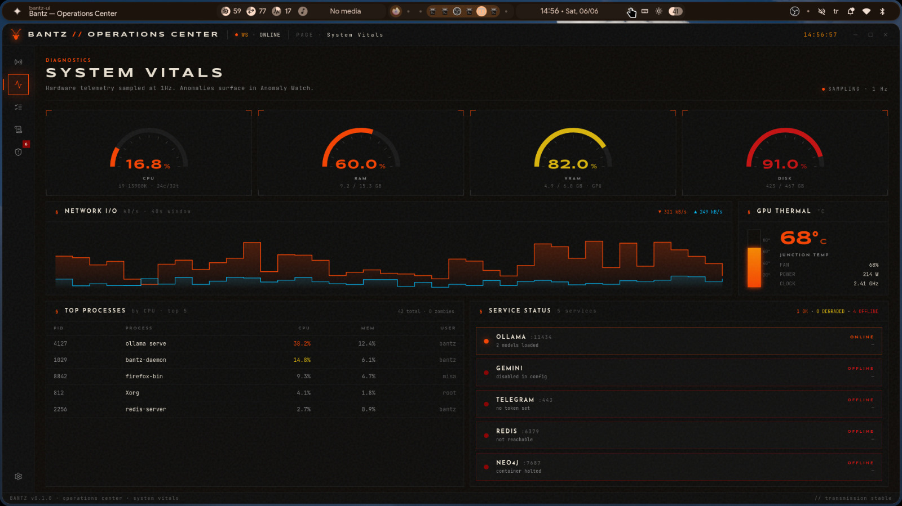
Task: Click the keyboard icon in top bar
Action: (x=644, y=11)
